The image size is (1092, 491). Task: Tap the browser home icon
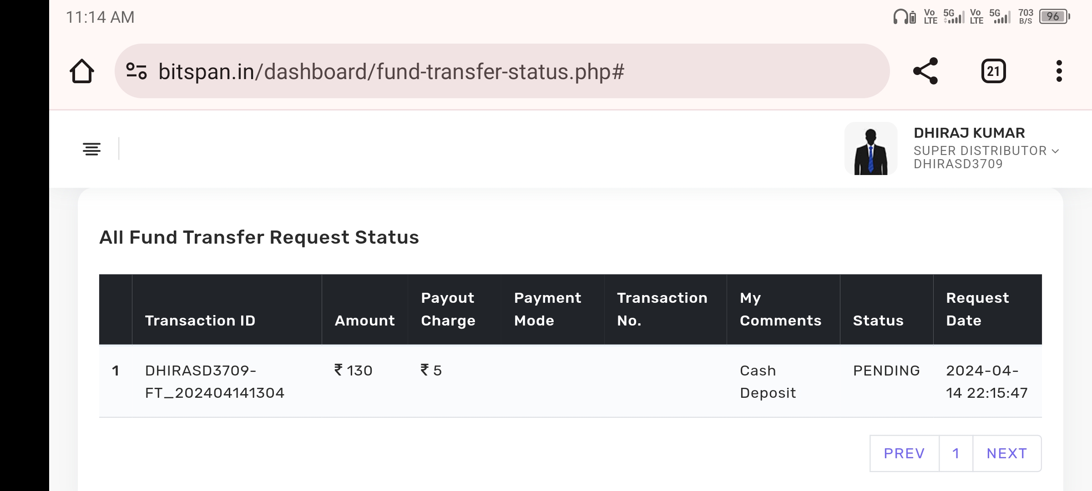point(82,71)
